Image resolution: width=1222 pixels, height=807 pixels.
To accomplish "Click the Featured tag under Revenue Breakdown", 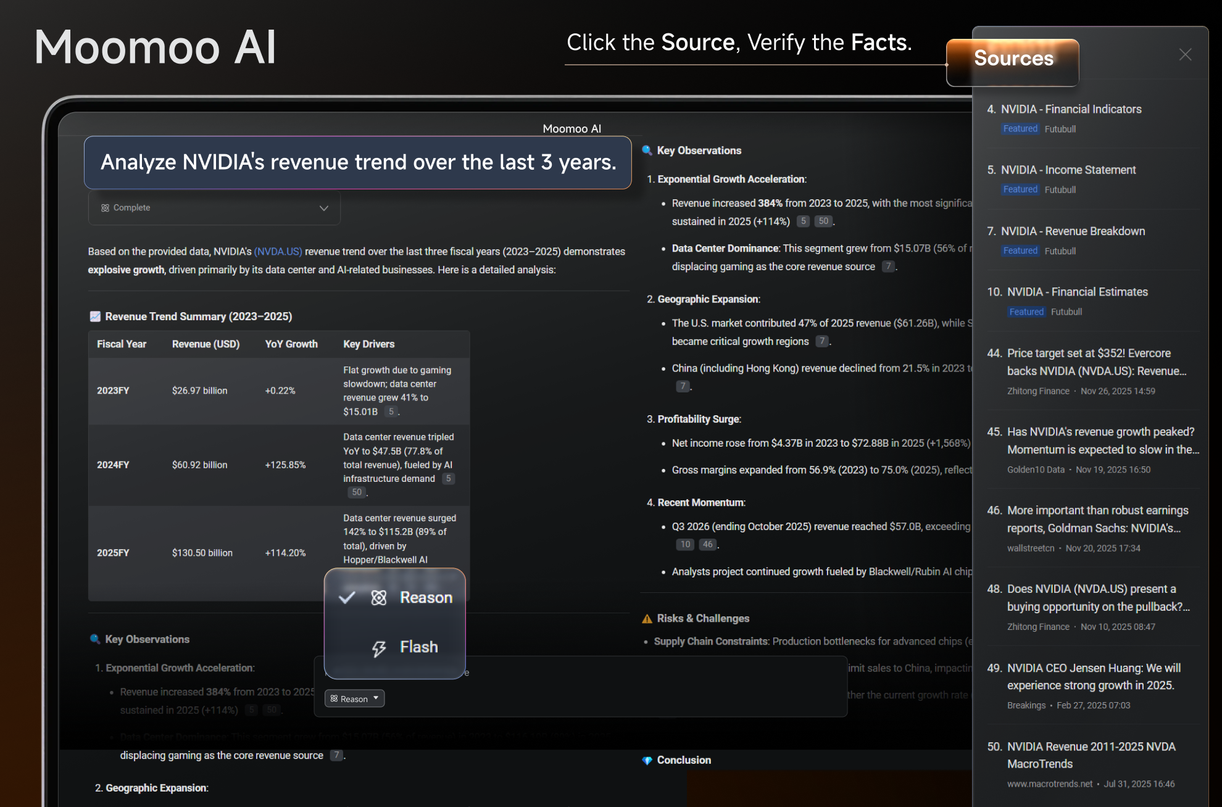I will (1020, 251).
